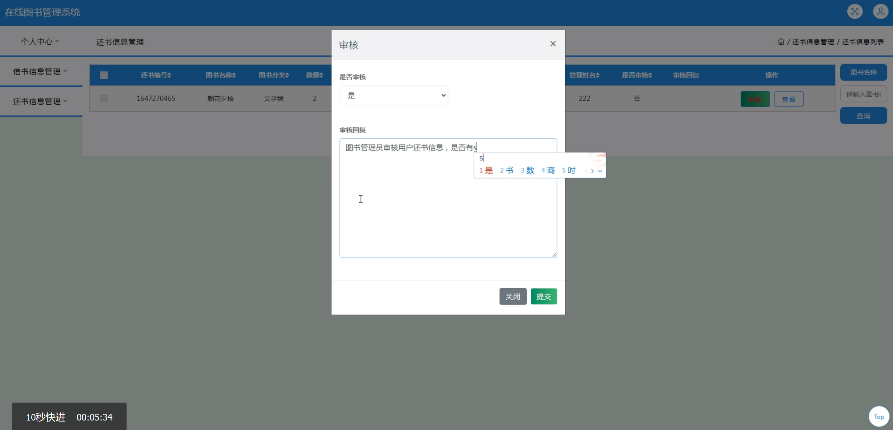Go to next IME candidate page arrow
The image size is (893, 430).
[x=592, y=171]
